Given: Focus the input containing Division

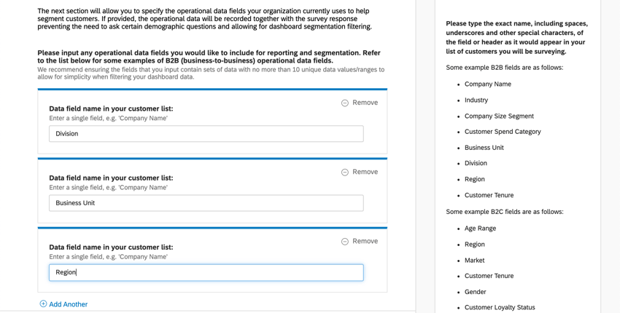Looking at the screenshot, I should coord(206,134).
